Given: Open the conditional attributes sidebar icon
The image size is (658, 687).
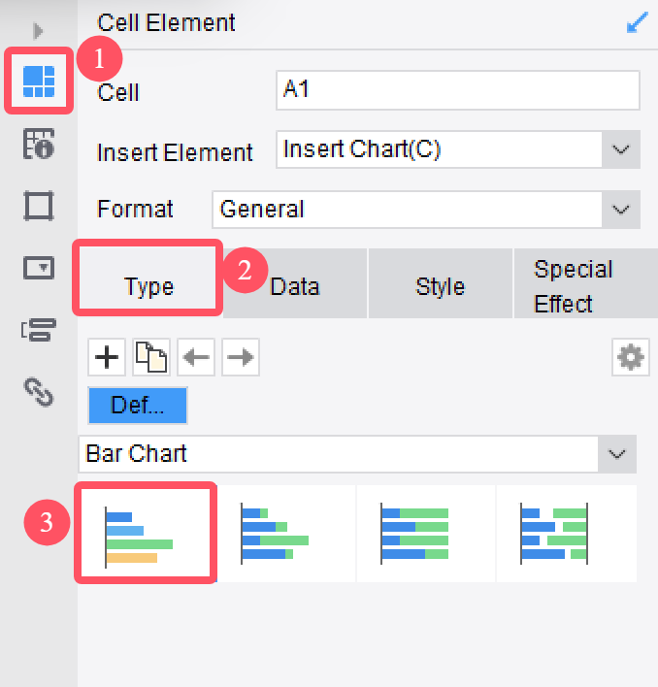Looking at the screenshot, I should coord(38,330).
